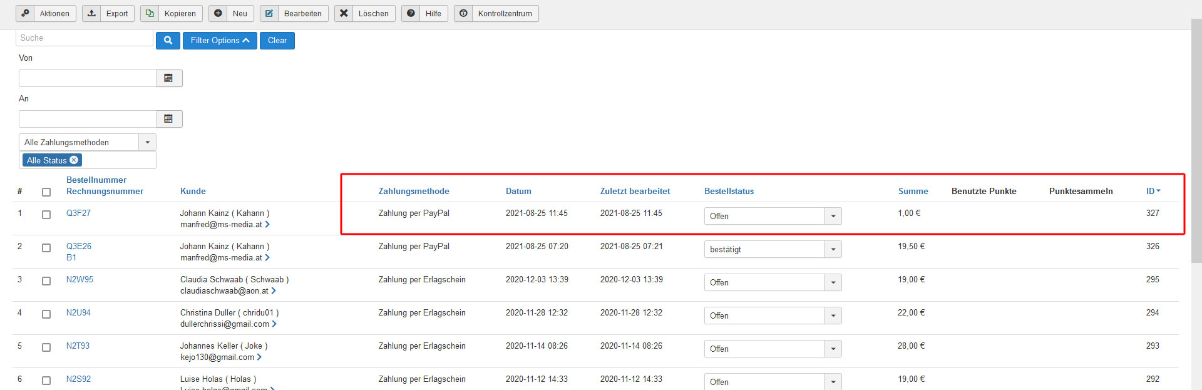
Task: Focus the Suche search field
Action: pos(85,38)
